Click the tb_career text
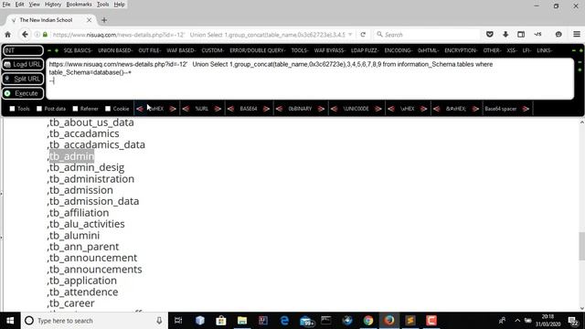The width and height of the screenshot is (585, 329). 71,303
